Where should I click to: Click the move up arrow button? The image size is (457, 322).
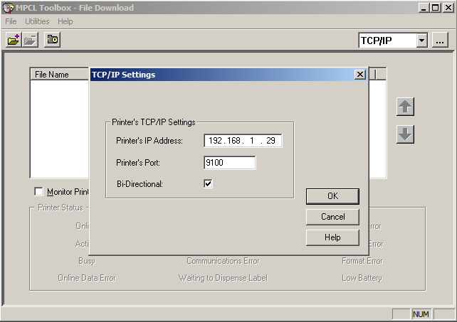(x=405, y=107)
